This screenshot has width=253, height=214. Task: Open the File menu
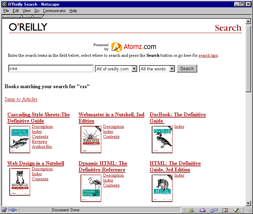tap(6, 11)
